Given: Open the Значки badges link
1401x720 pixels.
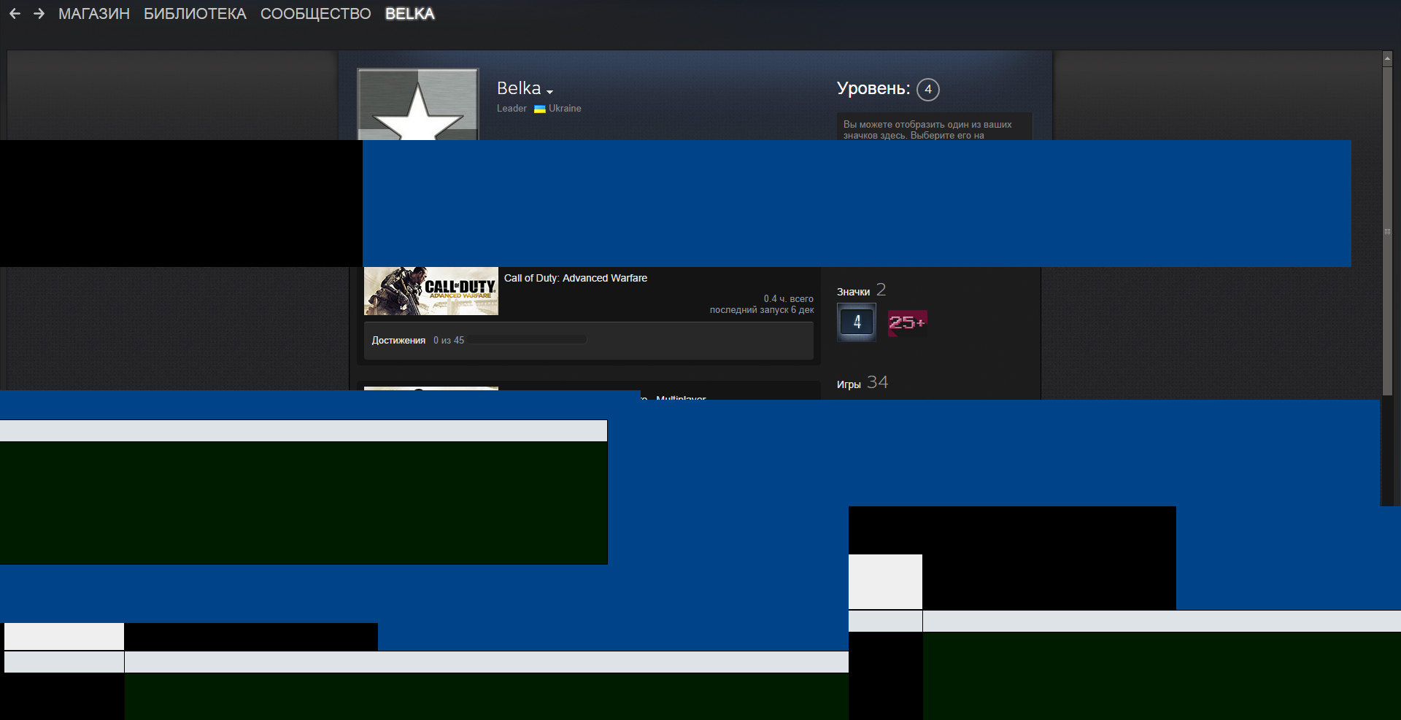Looking at the screenshot, I should pos(853,292).
